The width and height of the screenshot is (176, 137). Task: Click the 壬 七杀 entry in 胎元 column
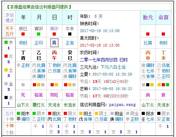coord(148,71)
